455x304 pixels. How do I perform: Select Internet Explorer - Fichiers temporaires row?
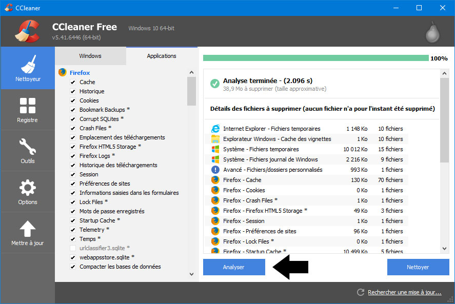(307, 129)
